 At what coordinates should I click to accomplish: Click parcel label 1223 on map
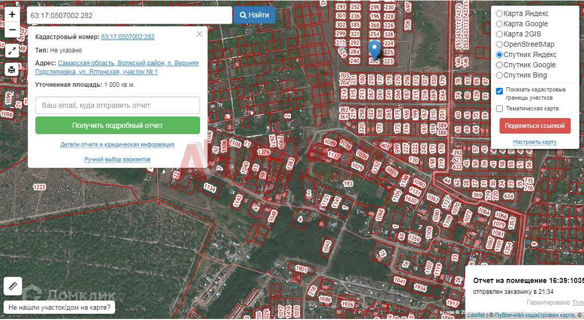click(x=39, y=187)
